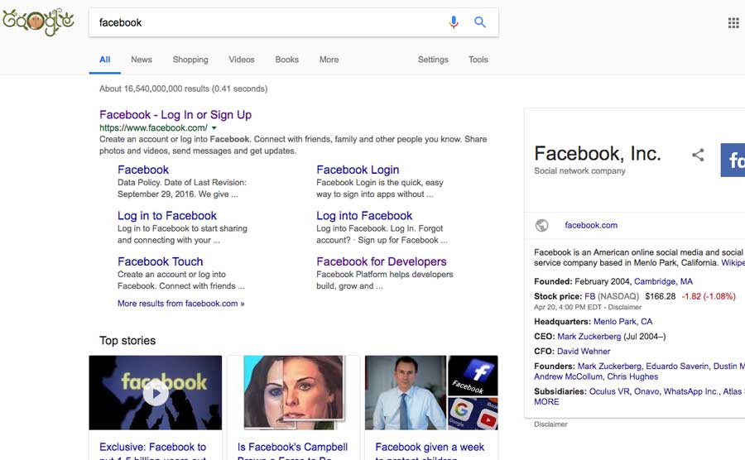Open the 'Oculus VR' subsidiary link
745x460 pixels.
pos(609,391)
